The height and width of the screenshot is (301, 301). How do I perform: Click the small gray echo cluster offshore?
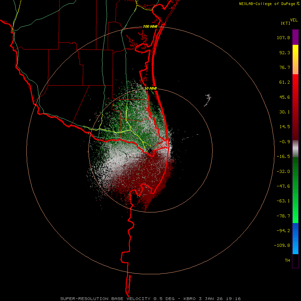pos(208,100)
